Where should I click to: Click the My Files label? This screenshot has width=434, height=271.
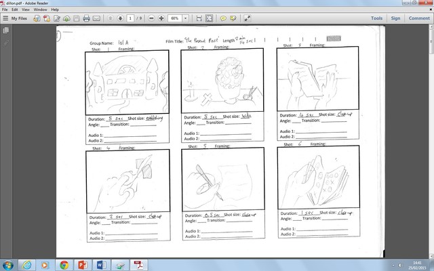click(x=19, y=18)
